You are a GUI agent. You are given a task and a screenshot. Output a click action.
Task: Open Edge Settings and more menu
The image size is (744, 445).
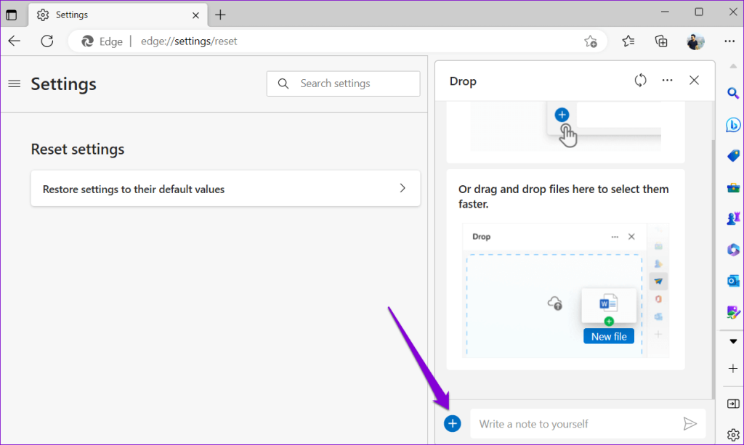[729, 41]
